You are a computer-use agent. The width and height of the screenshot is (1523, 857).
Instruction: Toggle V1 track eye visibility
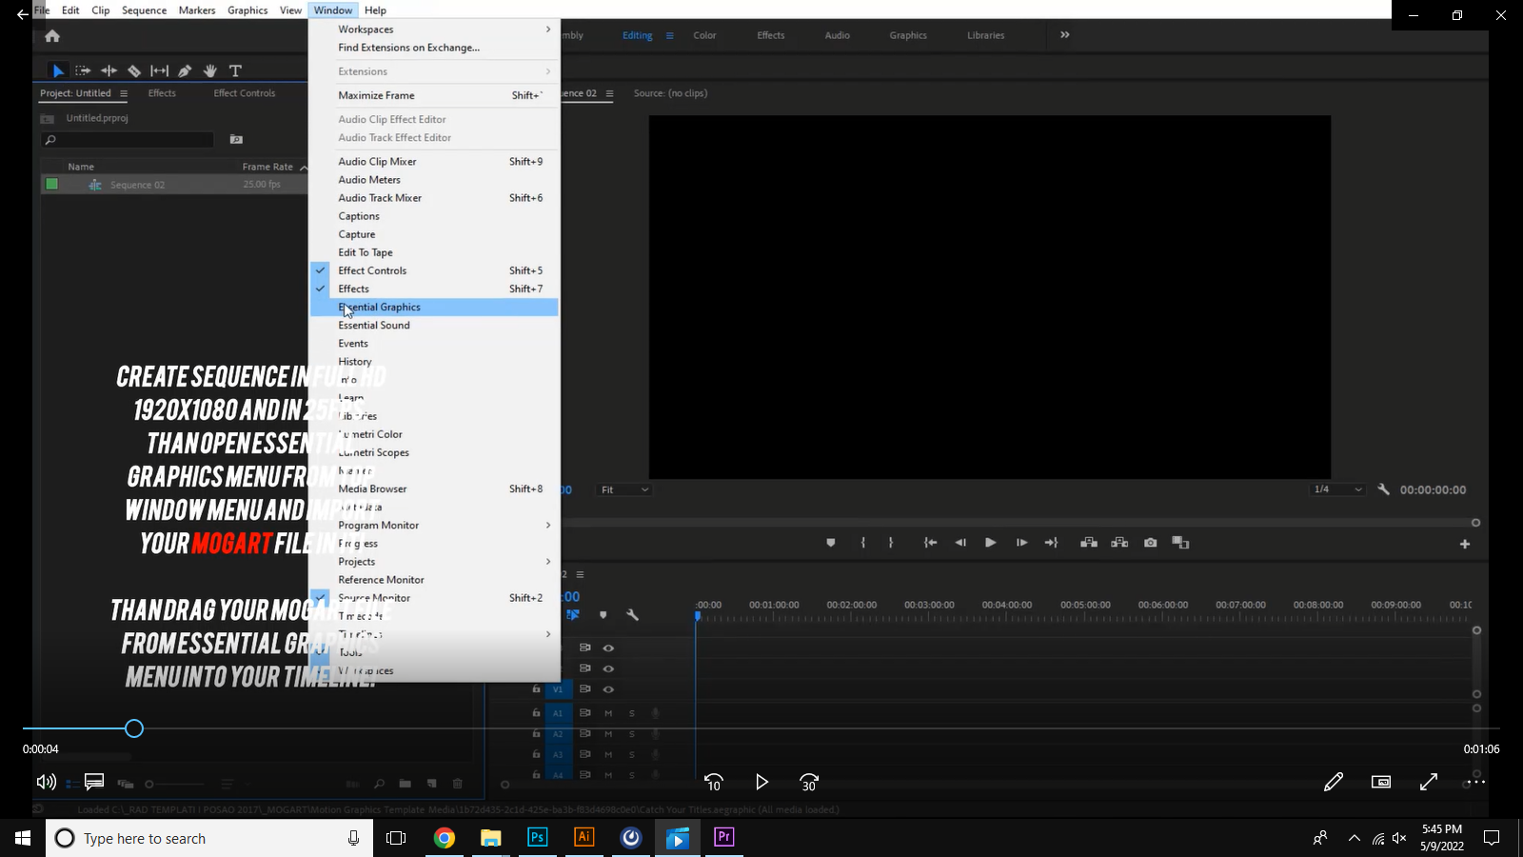click(608, 689)
